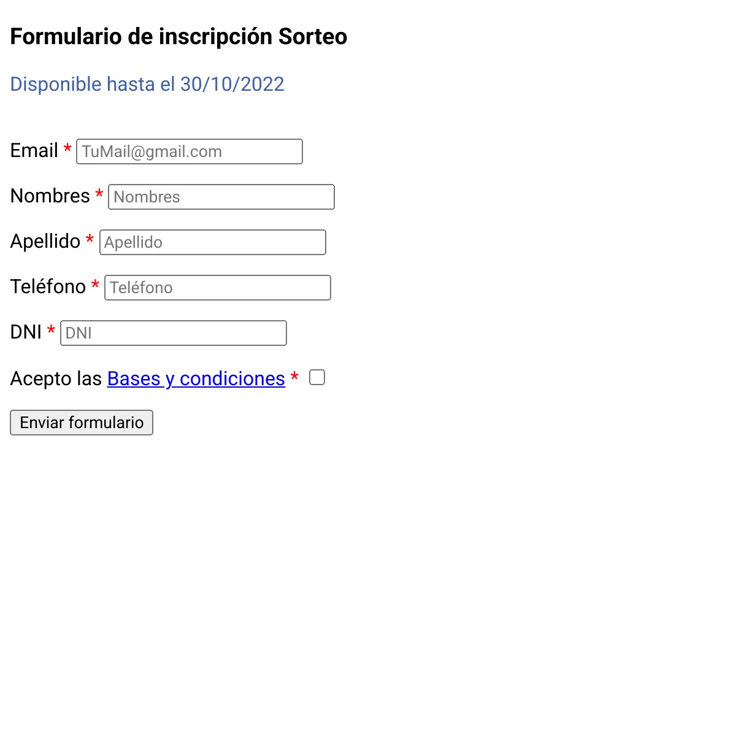Click the Email label text
The image size is (736, 736).
pos(34,151)
